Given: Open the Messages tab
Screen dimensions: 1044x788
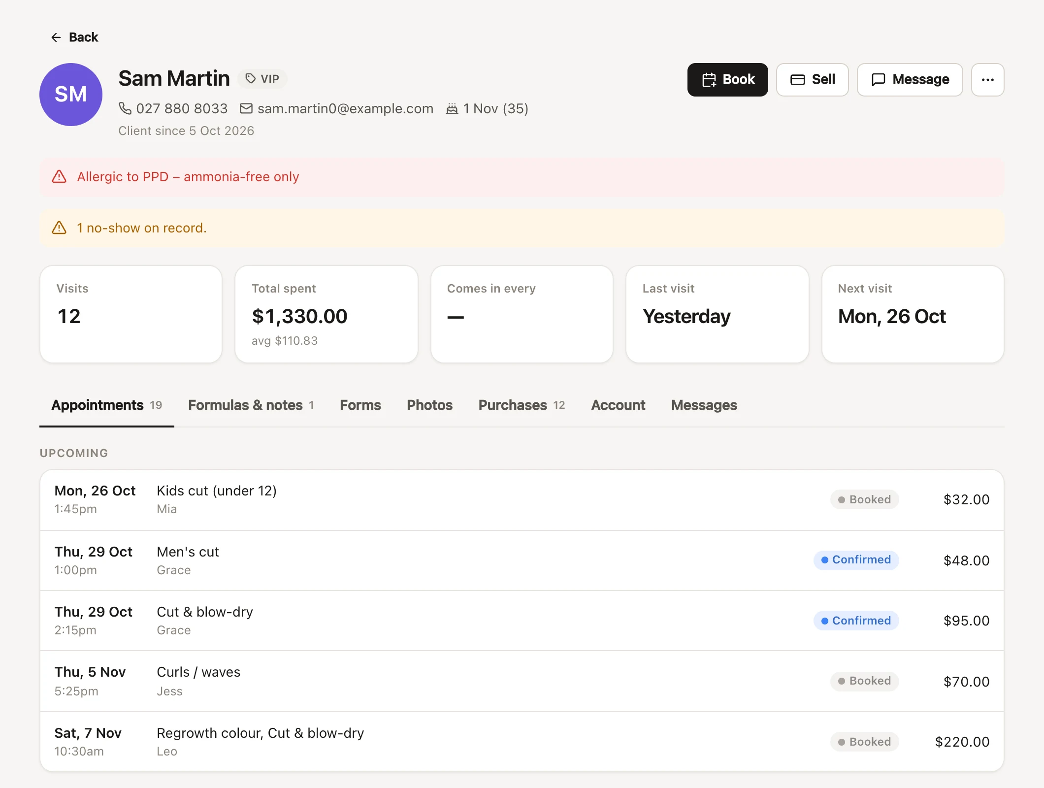Looking at the screenshot, I should pos(704,405).
